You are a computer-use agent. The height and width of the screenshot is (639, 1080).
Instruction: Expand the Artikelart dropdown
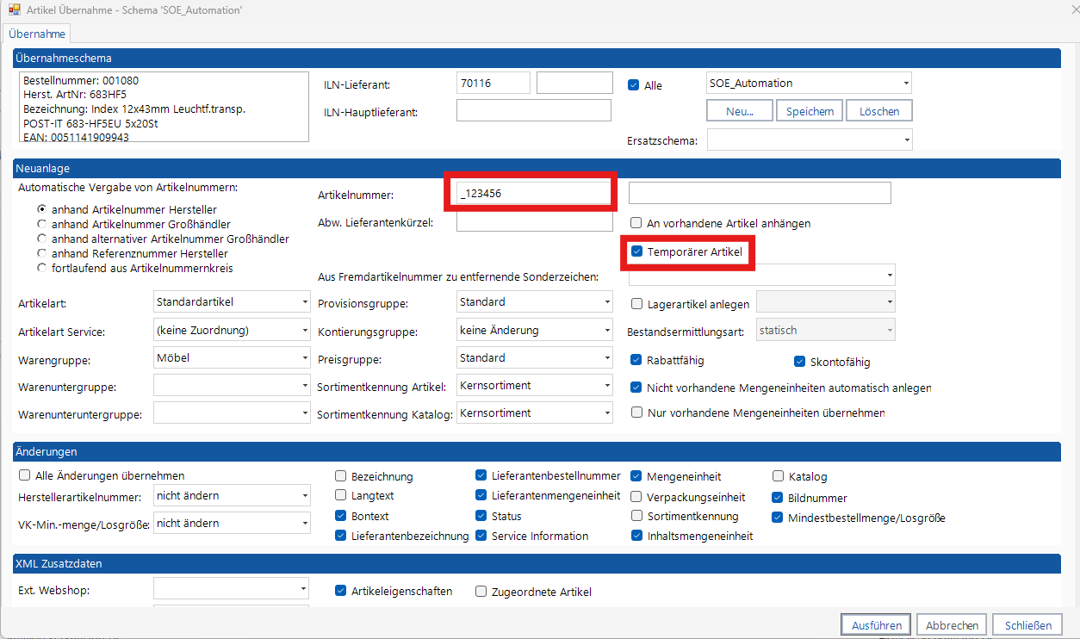coord(232,302)
